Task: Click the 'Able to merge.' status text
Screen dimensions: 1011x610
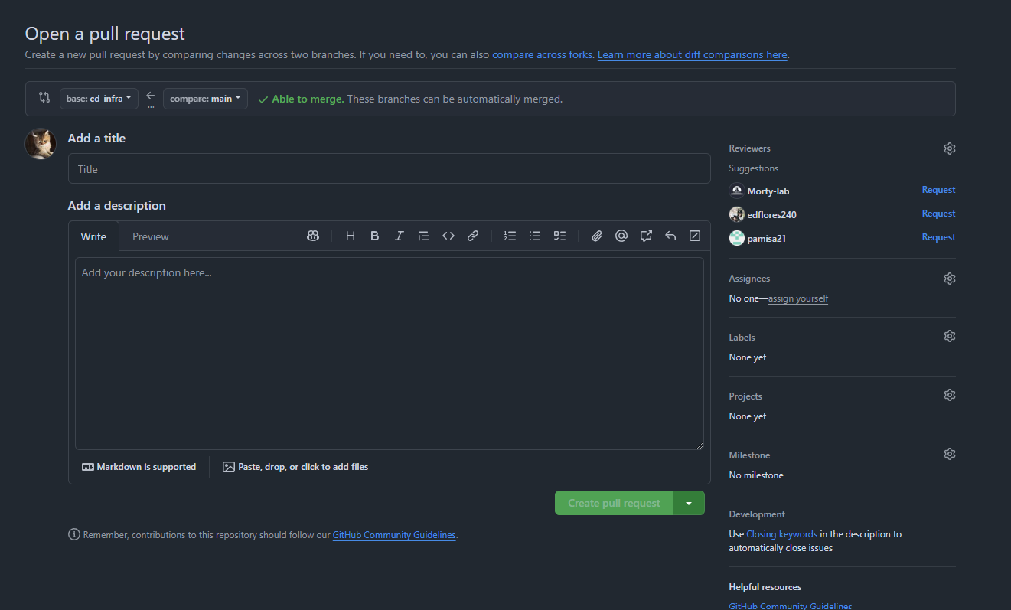Action: 308,99
